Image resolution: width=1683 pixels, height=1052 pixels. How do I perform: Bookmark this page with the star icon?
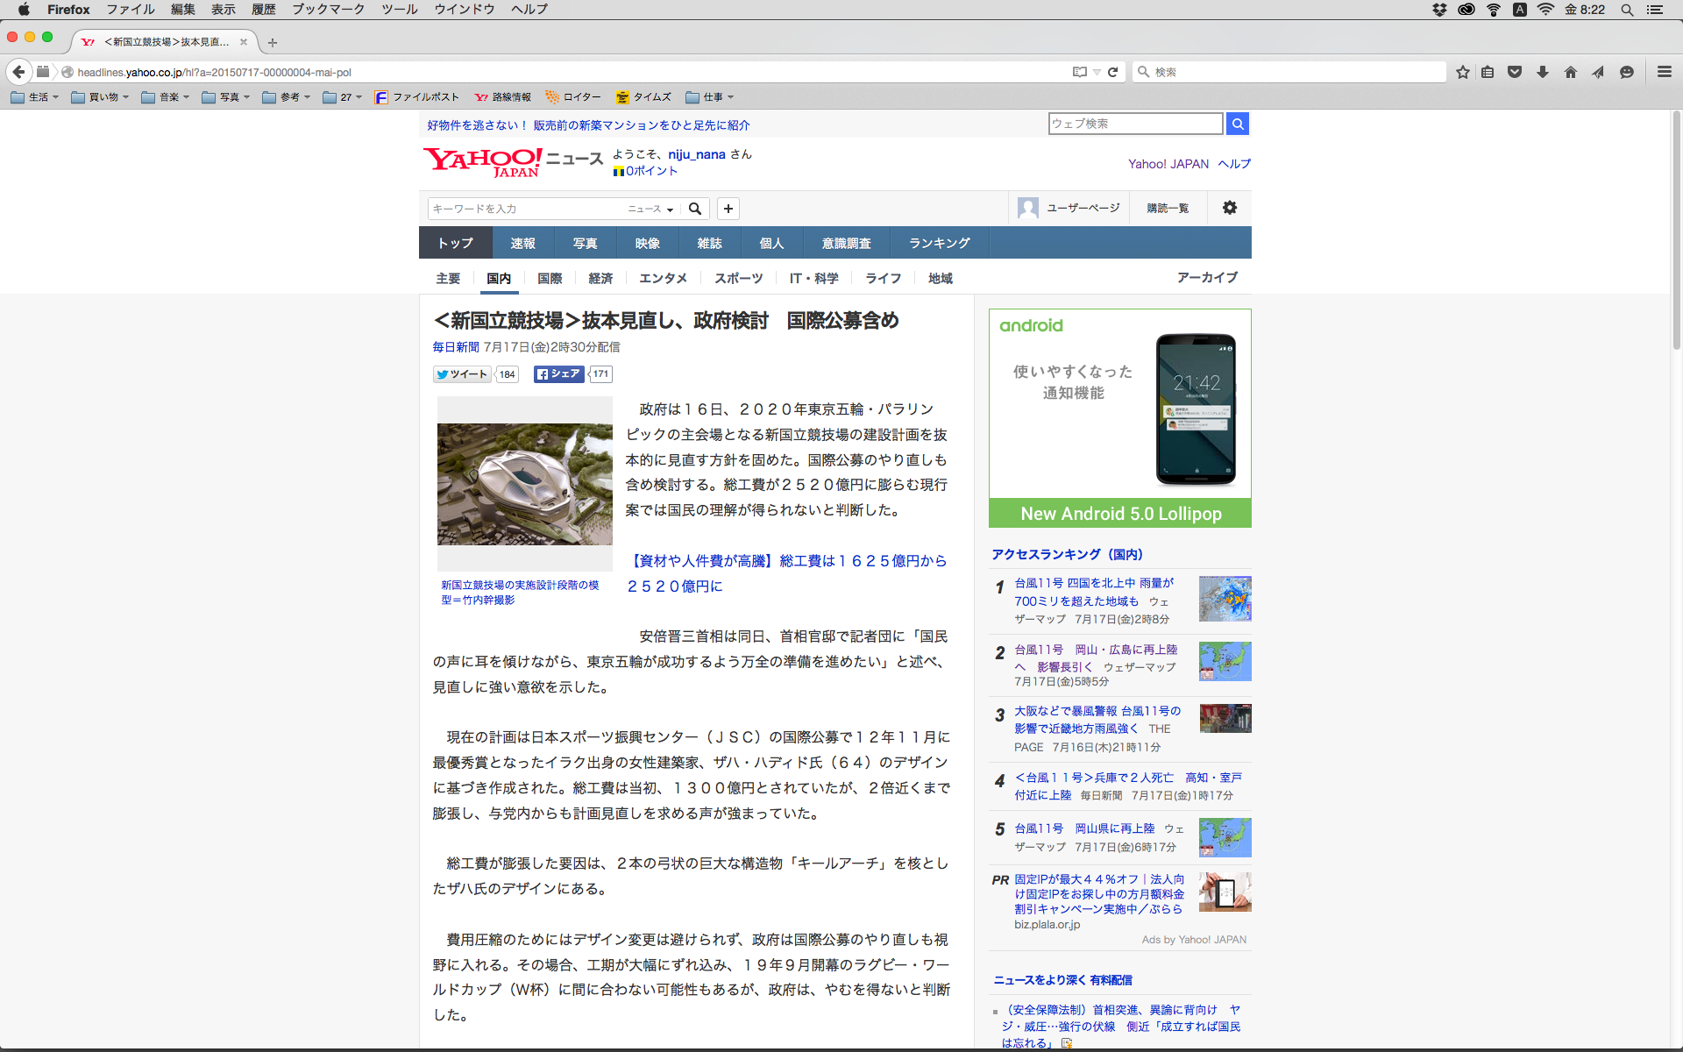click(1462, 72)
